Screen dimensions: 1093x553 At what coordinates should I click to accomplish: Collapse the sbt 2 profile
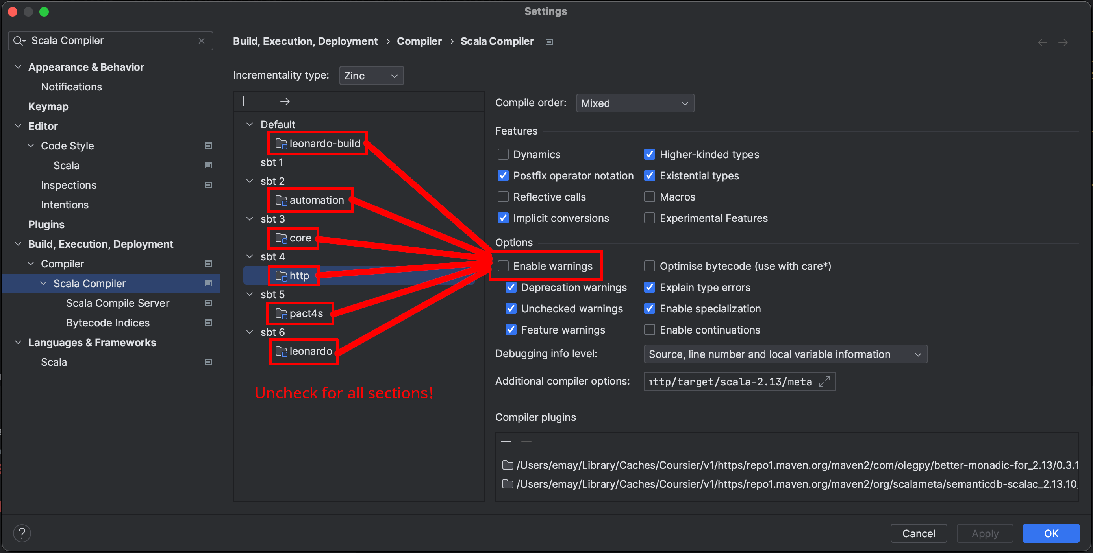(250, 181)
